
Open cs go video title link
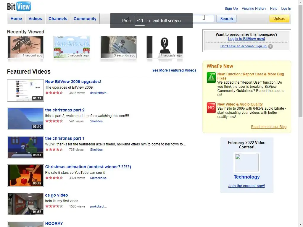click(57, 195)
